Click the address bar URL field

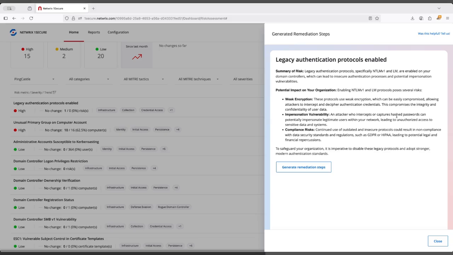pos(221,18)
